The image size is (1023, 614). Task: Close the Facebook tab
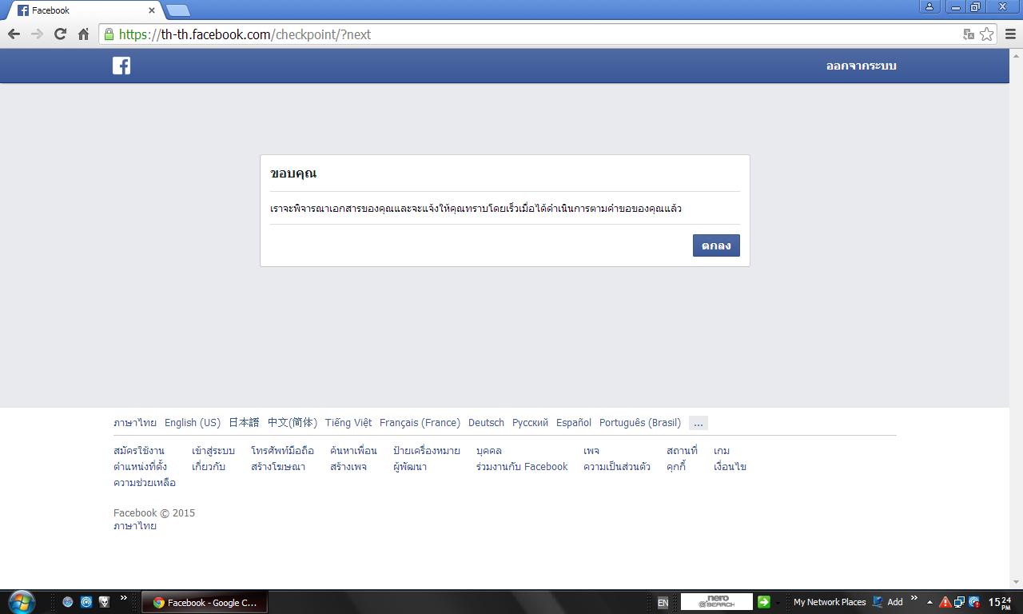click(x=152, y=10)
